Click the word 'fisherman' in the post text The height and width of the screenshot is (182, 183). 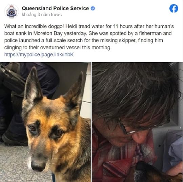(150, 34)
